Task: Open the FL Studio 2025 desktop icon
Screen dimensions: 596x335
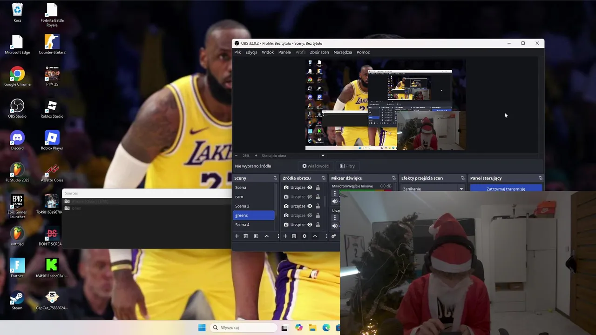Action: click(x=17, y=173)
